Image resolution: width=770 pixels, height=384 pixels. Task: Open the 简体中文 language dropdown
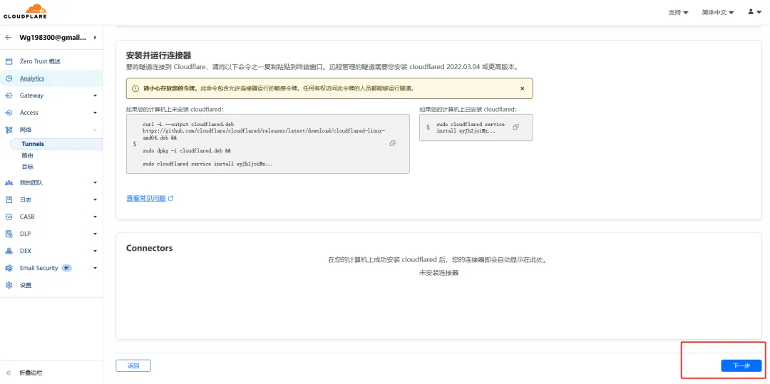pos(718,12)
